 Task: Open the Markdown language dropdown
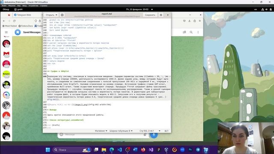coord(101,131)
